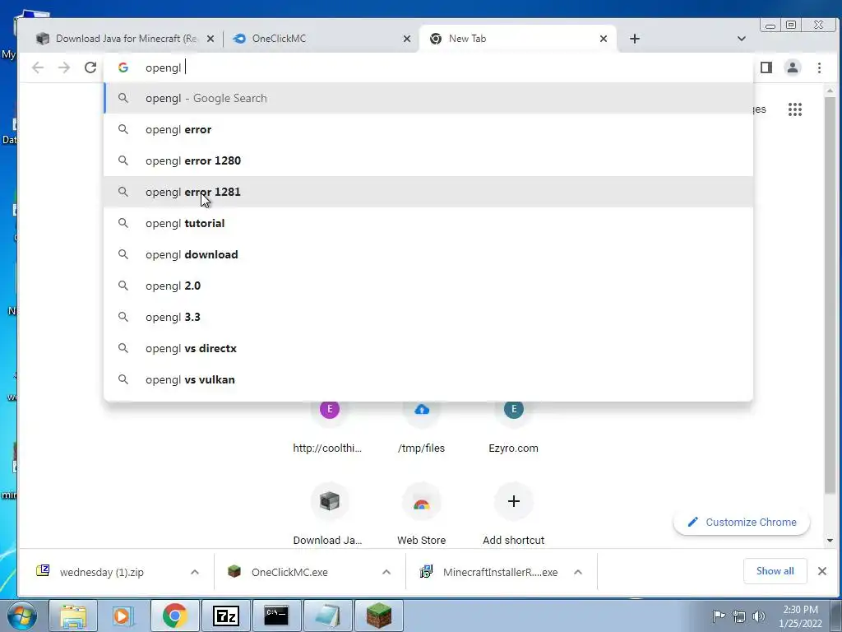Choose the 'opengl tutorial' suggestion
Viewport: 842px width, 632px height.
point(428,223)
